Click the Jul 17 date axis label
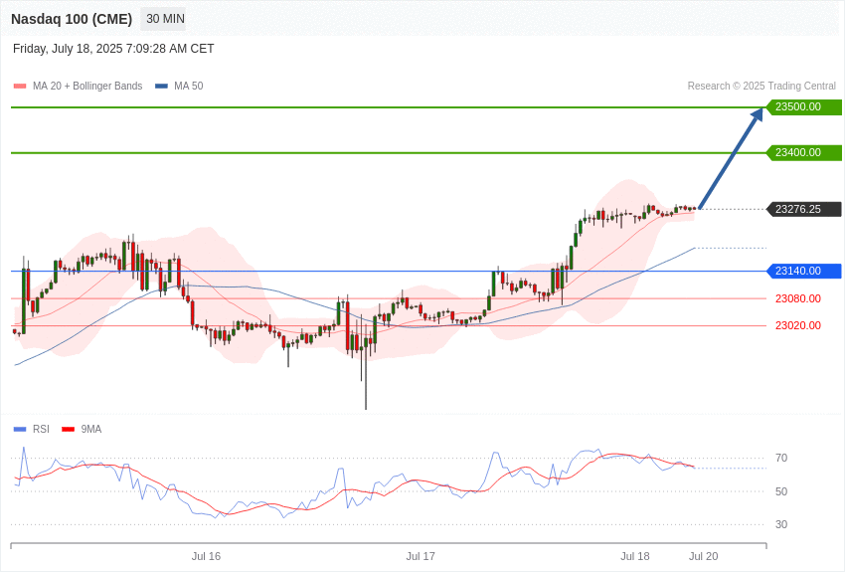Screen dimensions: 845x573 click(x=421, y=556)
